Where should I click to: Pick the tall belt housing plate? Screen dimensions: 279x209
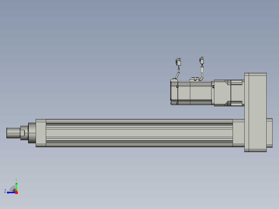click(x=255, y=113)
